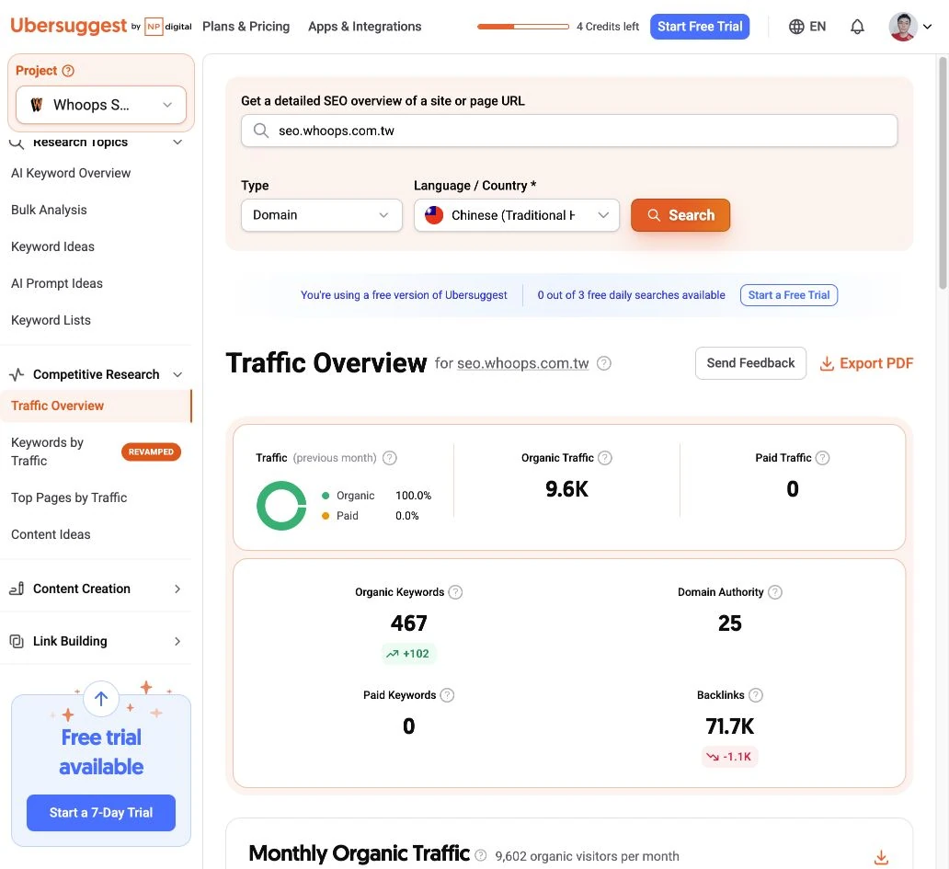Click Traffic previous month help icon
This screenshot has height=869, width=949.
(390, 458)
